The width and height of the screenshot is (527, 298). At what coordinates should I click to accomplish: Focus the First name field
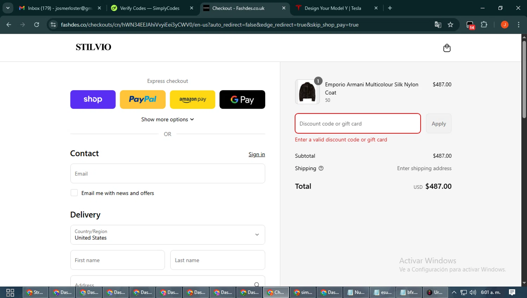click(x=117, y=260)
